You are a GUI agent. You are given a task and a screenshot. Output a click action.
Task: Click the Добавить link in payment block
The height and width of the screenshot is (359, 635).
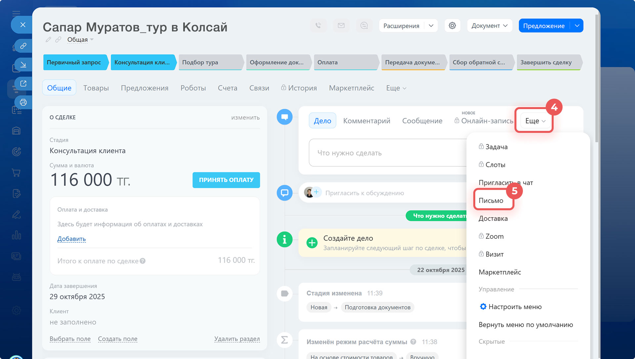pos(71,239)
